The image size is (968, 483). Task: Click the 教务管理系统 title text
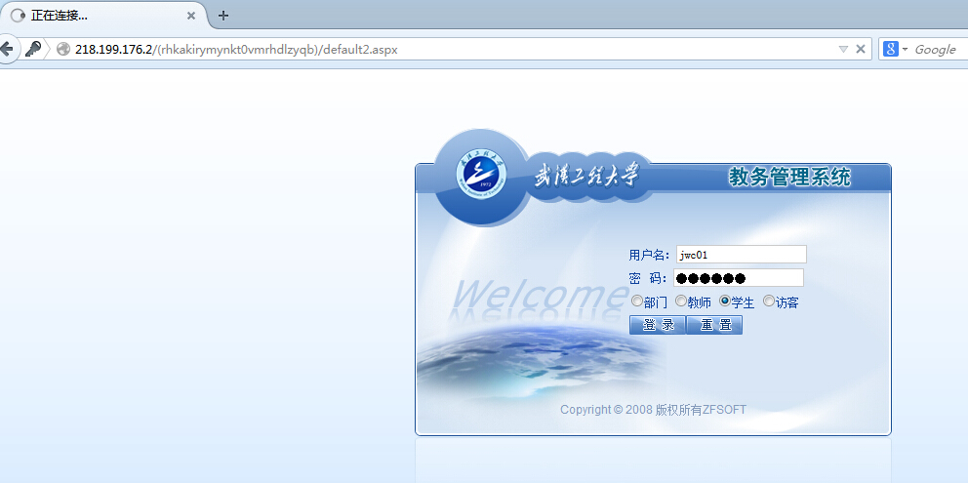pyautogui.click(x=789, y=178)
